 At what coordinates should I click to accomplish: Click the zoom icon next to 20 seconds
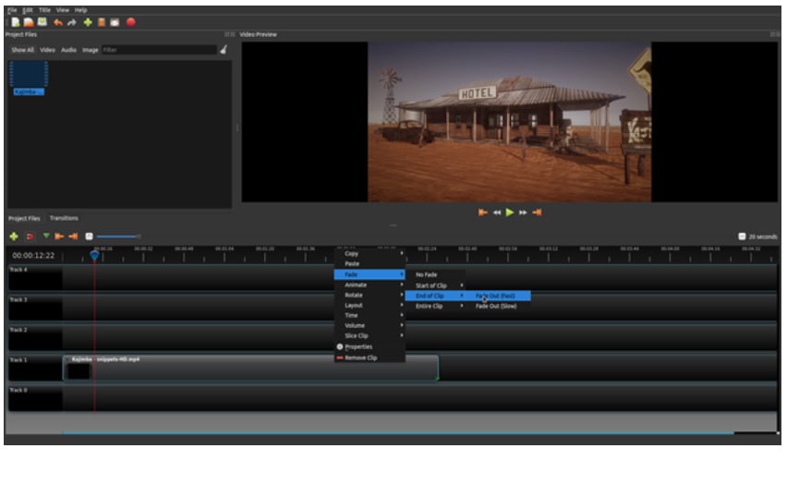tap(742, 236)
